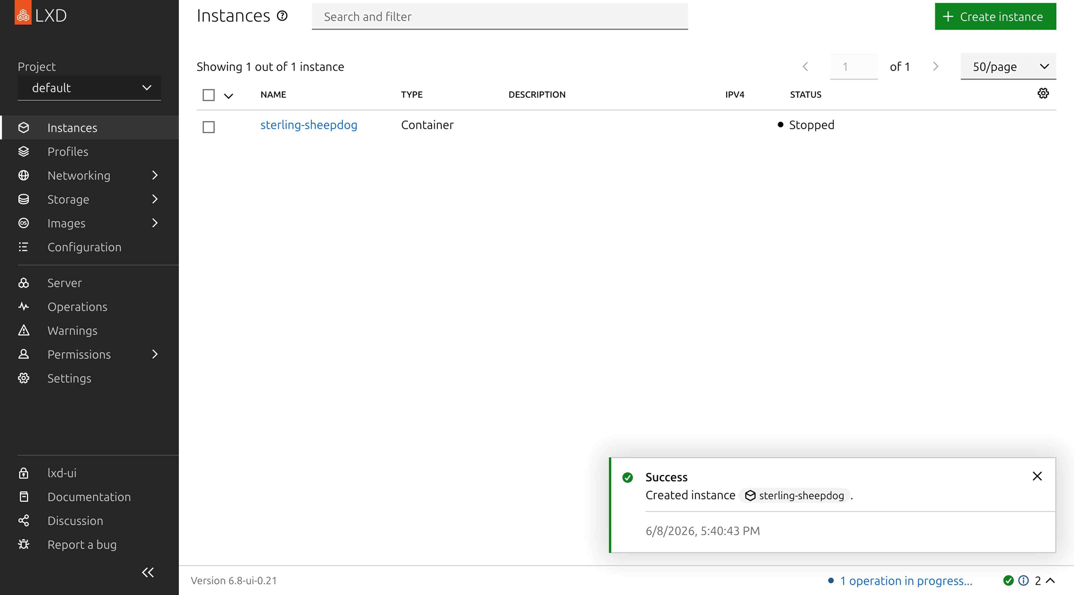Click the Server cluster icon
The width and height of the screenshot is (1074, 595).
24,283
